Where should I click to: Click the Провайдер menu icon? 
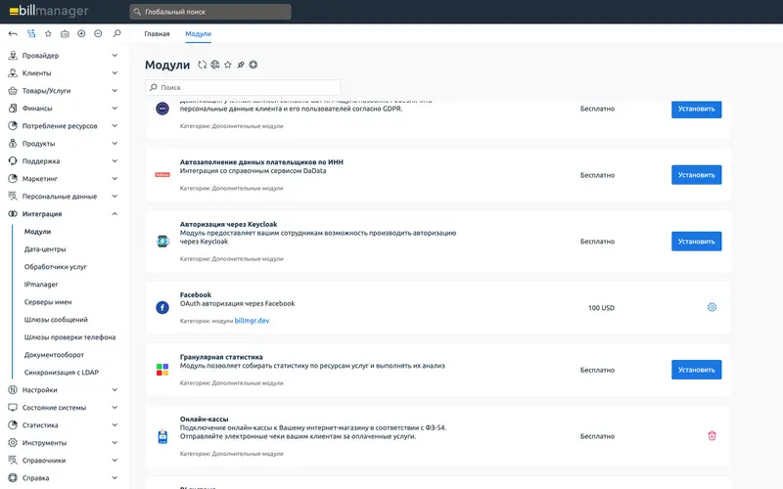[13, 56]
